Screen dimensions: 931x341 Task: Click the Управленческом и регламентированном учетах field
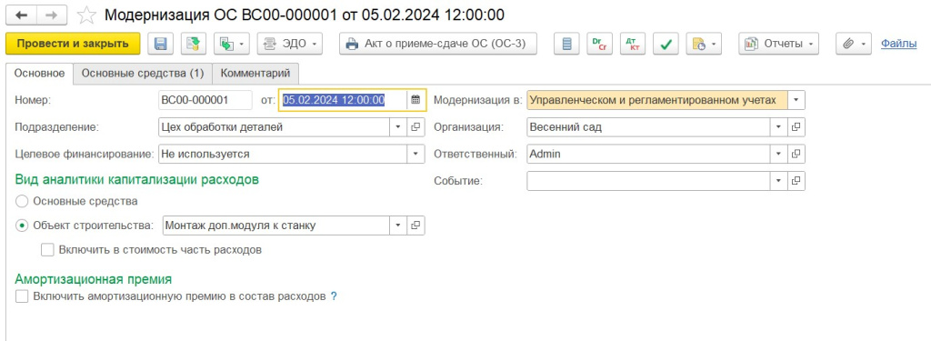click(x=657, y=100)
